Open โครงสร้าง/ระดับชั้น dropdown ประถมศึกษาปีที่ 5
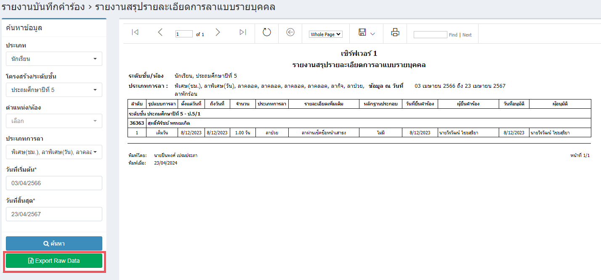 (54, 90)
